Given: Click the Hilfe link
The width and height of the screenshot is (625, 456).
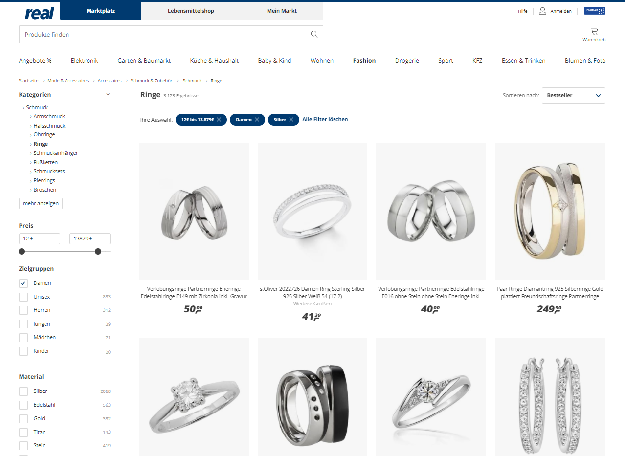Looking at the screenshot, I should click(x=523, y=11).
